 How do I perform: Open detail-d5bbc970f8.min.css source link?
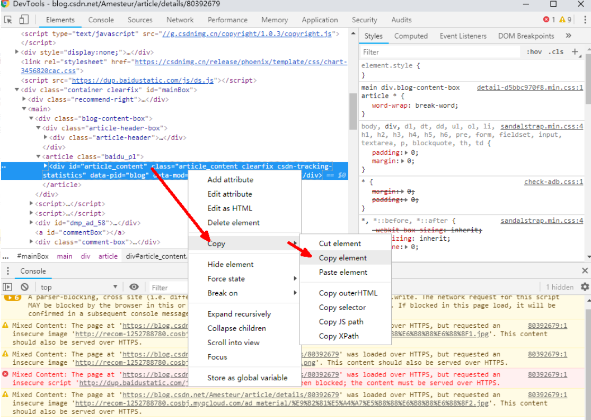(x=530, y=87)
